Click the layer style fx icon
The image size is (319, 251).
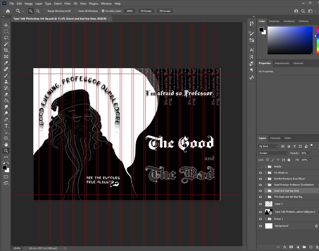point(285,247)
